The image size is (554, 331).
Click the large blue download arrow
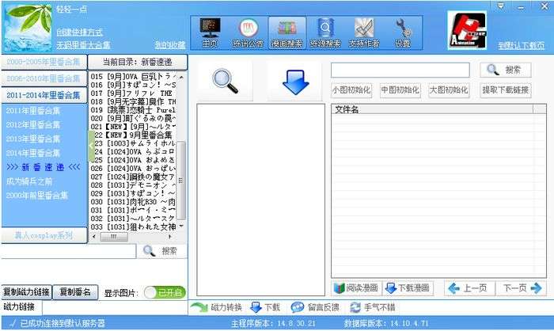tap(295, 82)
